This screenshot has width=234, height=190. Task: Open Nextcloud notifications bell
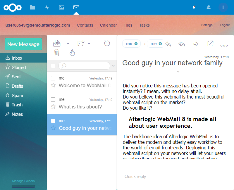pyautogui.click(x=194, y=7)
